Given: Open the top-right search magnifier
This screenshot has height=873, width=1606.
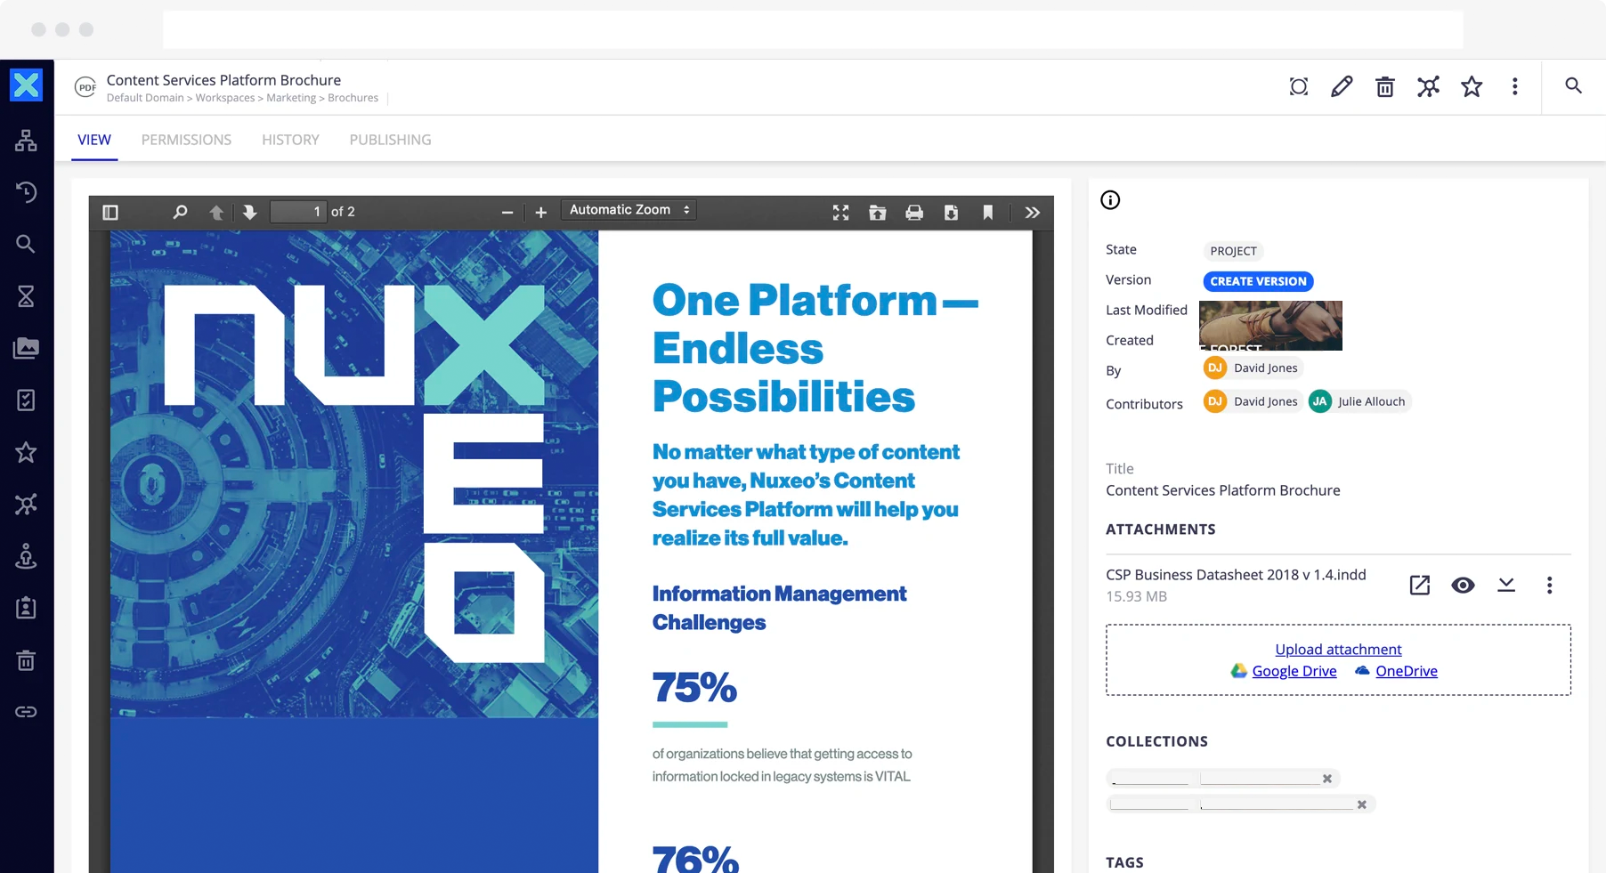Looking at the screenshot, I should point(1573,85).
